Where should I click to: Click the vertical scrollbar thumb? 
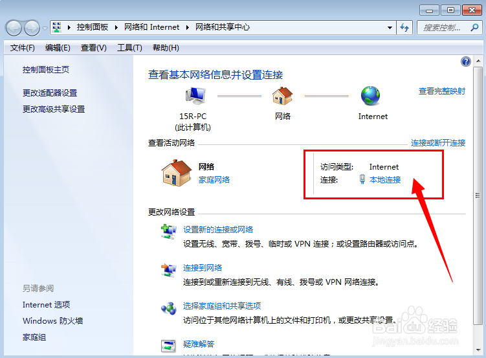tap(478, 196)
